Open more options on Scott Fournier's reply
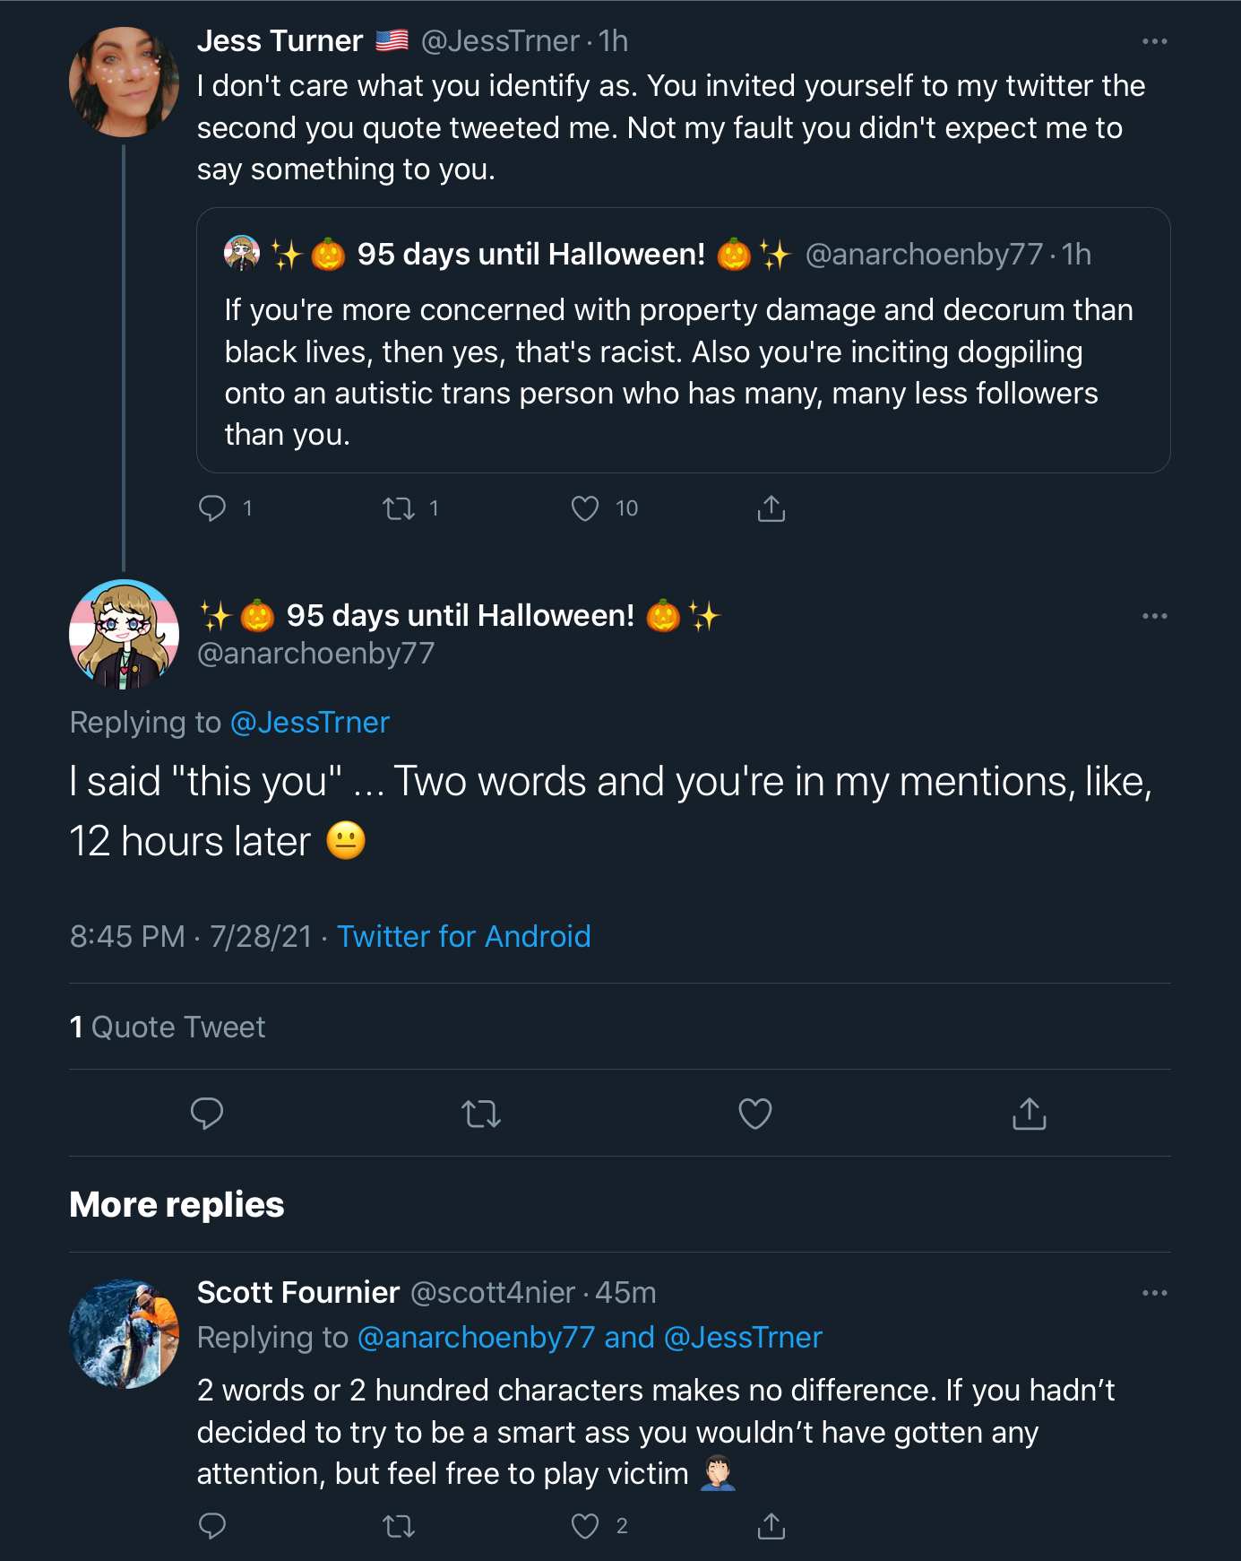This screenshot has width=1241, height=1561. (x=1154, y=1293)
